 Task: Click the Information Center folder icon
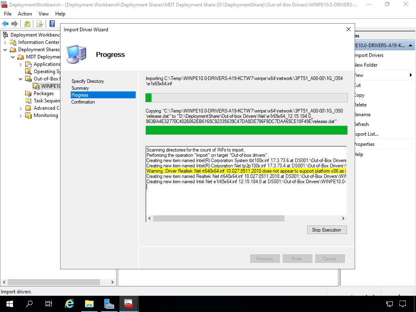pyautogui.click(x=13, y=42)
